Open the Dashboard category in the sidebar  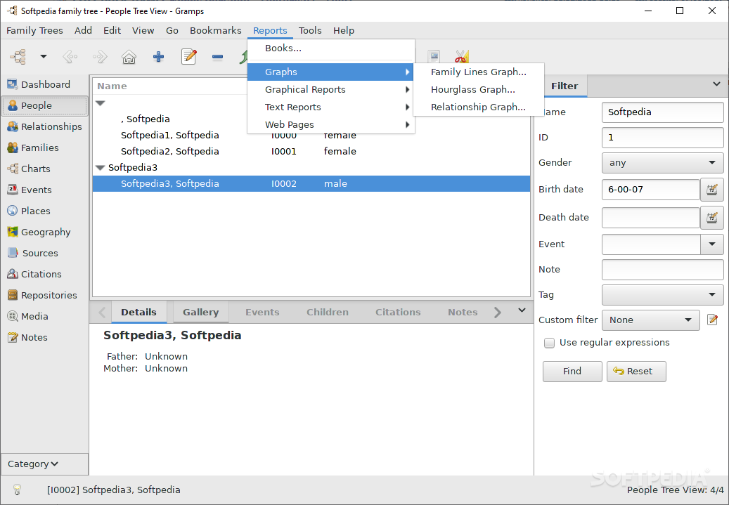tap(44, 84)
